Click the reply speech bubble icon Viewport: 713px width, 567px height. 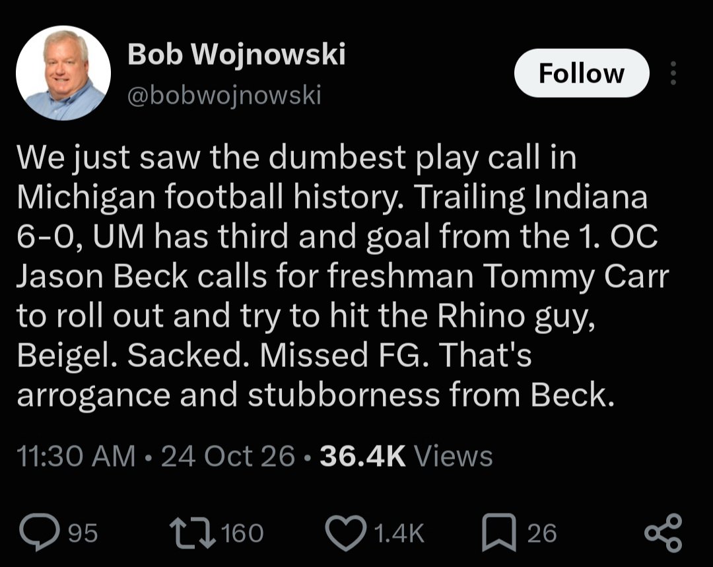click(40, 532)
